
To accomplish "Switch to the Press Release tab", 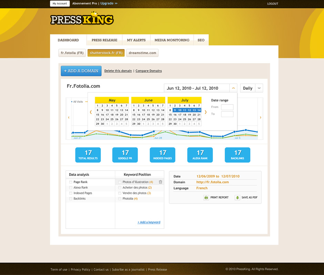I will (x=104, y=40).
